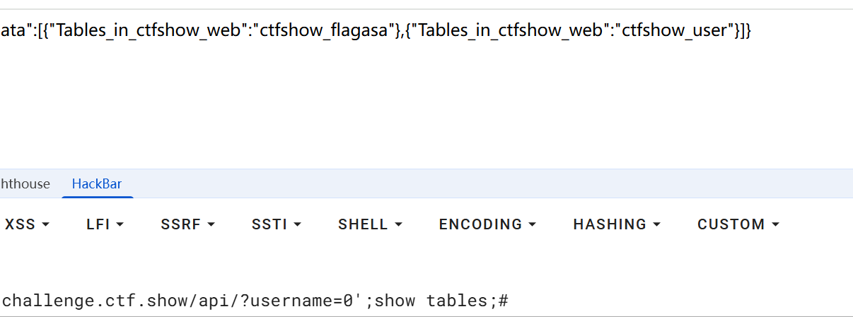Expand the CUSTOM payload menu
This screenshot has height=326, width=853.
click(x=738, y=224)
